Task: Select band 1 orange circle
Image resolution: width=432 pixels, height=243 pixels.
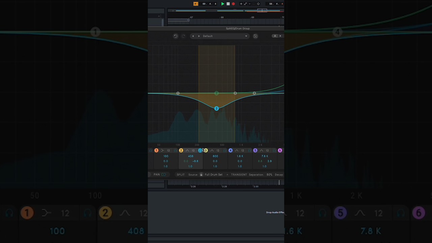Action: tap(156, 151)
